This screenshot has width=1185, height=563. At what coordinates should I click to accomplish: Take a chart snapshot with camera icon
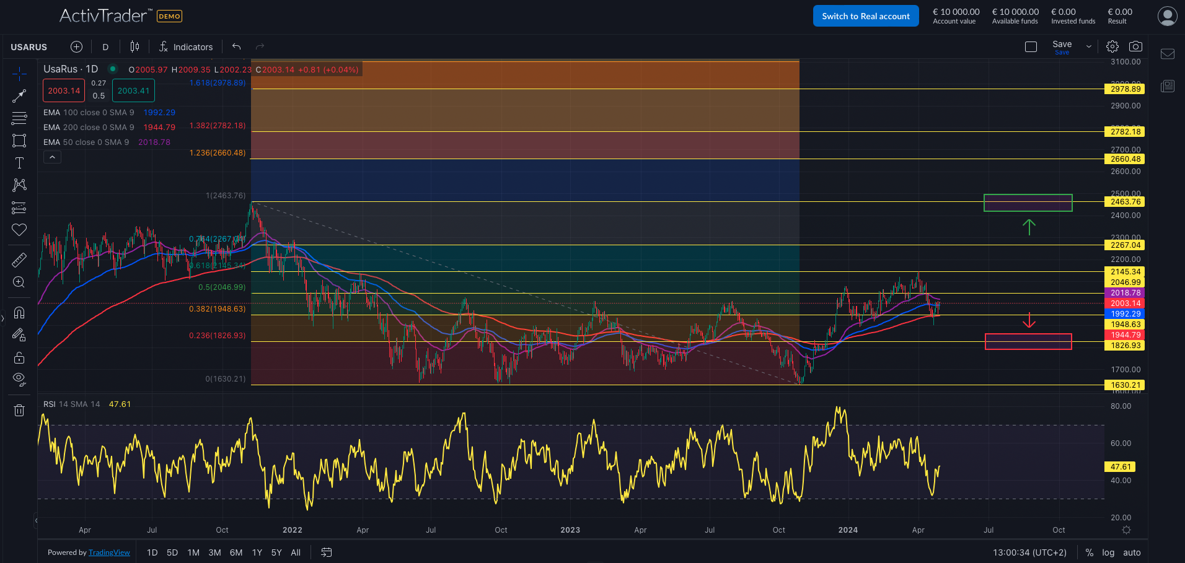1135,46
